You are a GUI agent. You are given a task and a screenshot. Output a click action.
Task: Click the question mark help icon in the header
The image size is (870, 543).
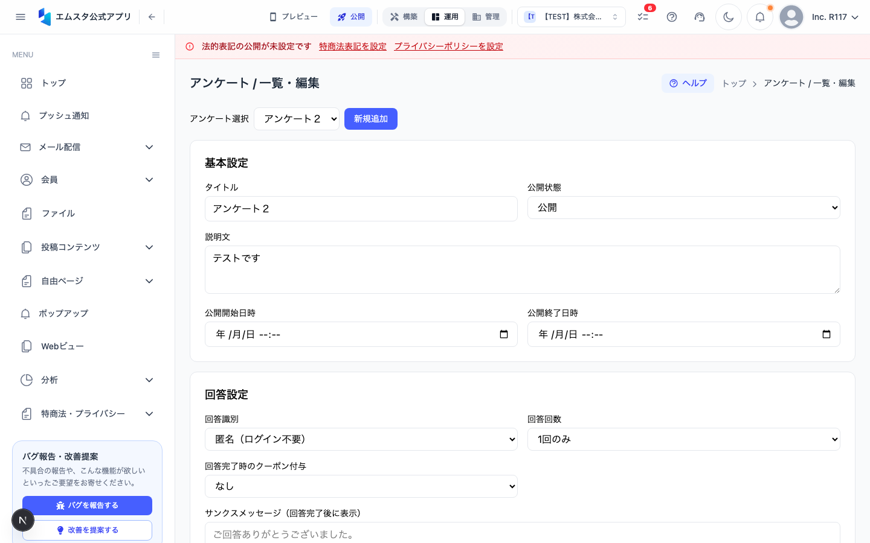(672, 17)
